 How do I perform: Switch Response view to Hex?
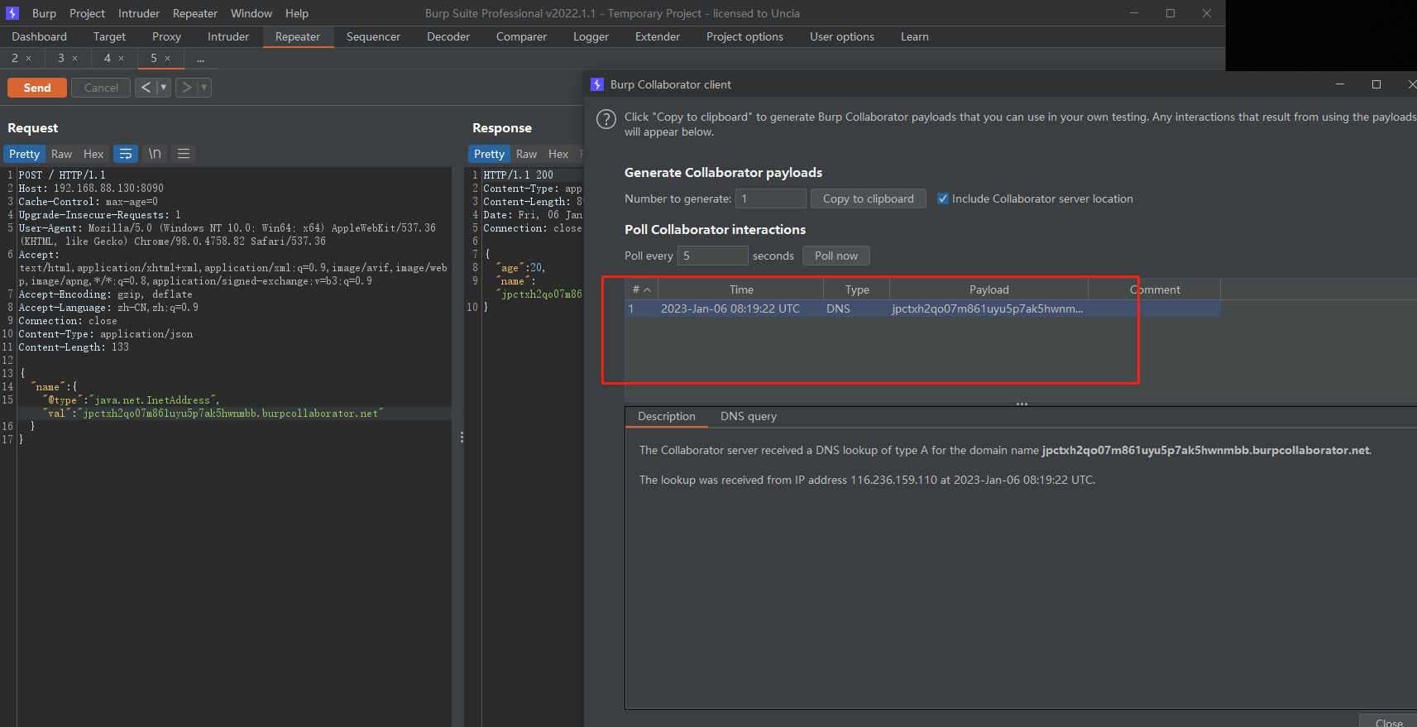[558, 154]
